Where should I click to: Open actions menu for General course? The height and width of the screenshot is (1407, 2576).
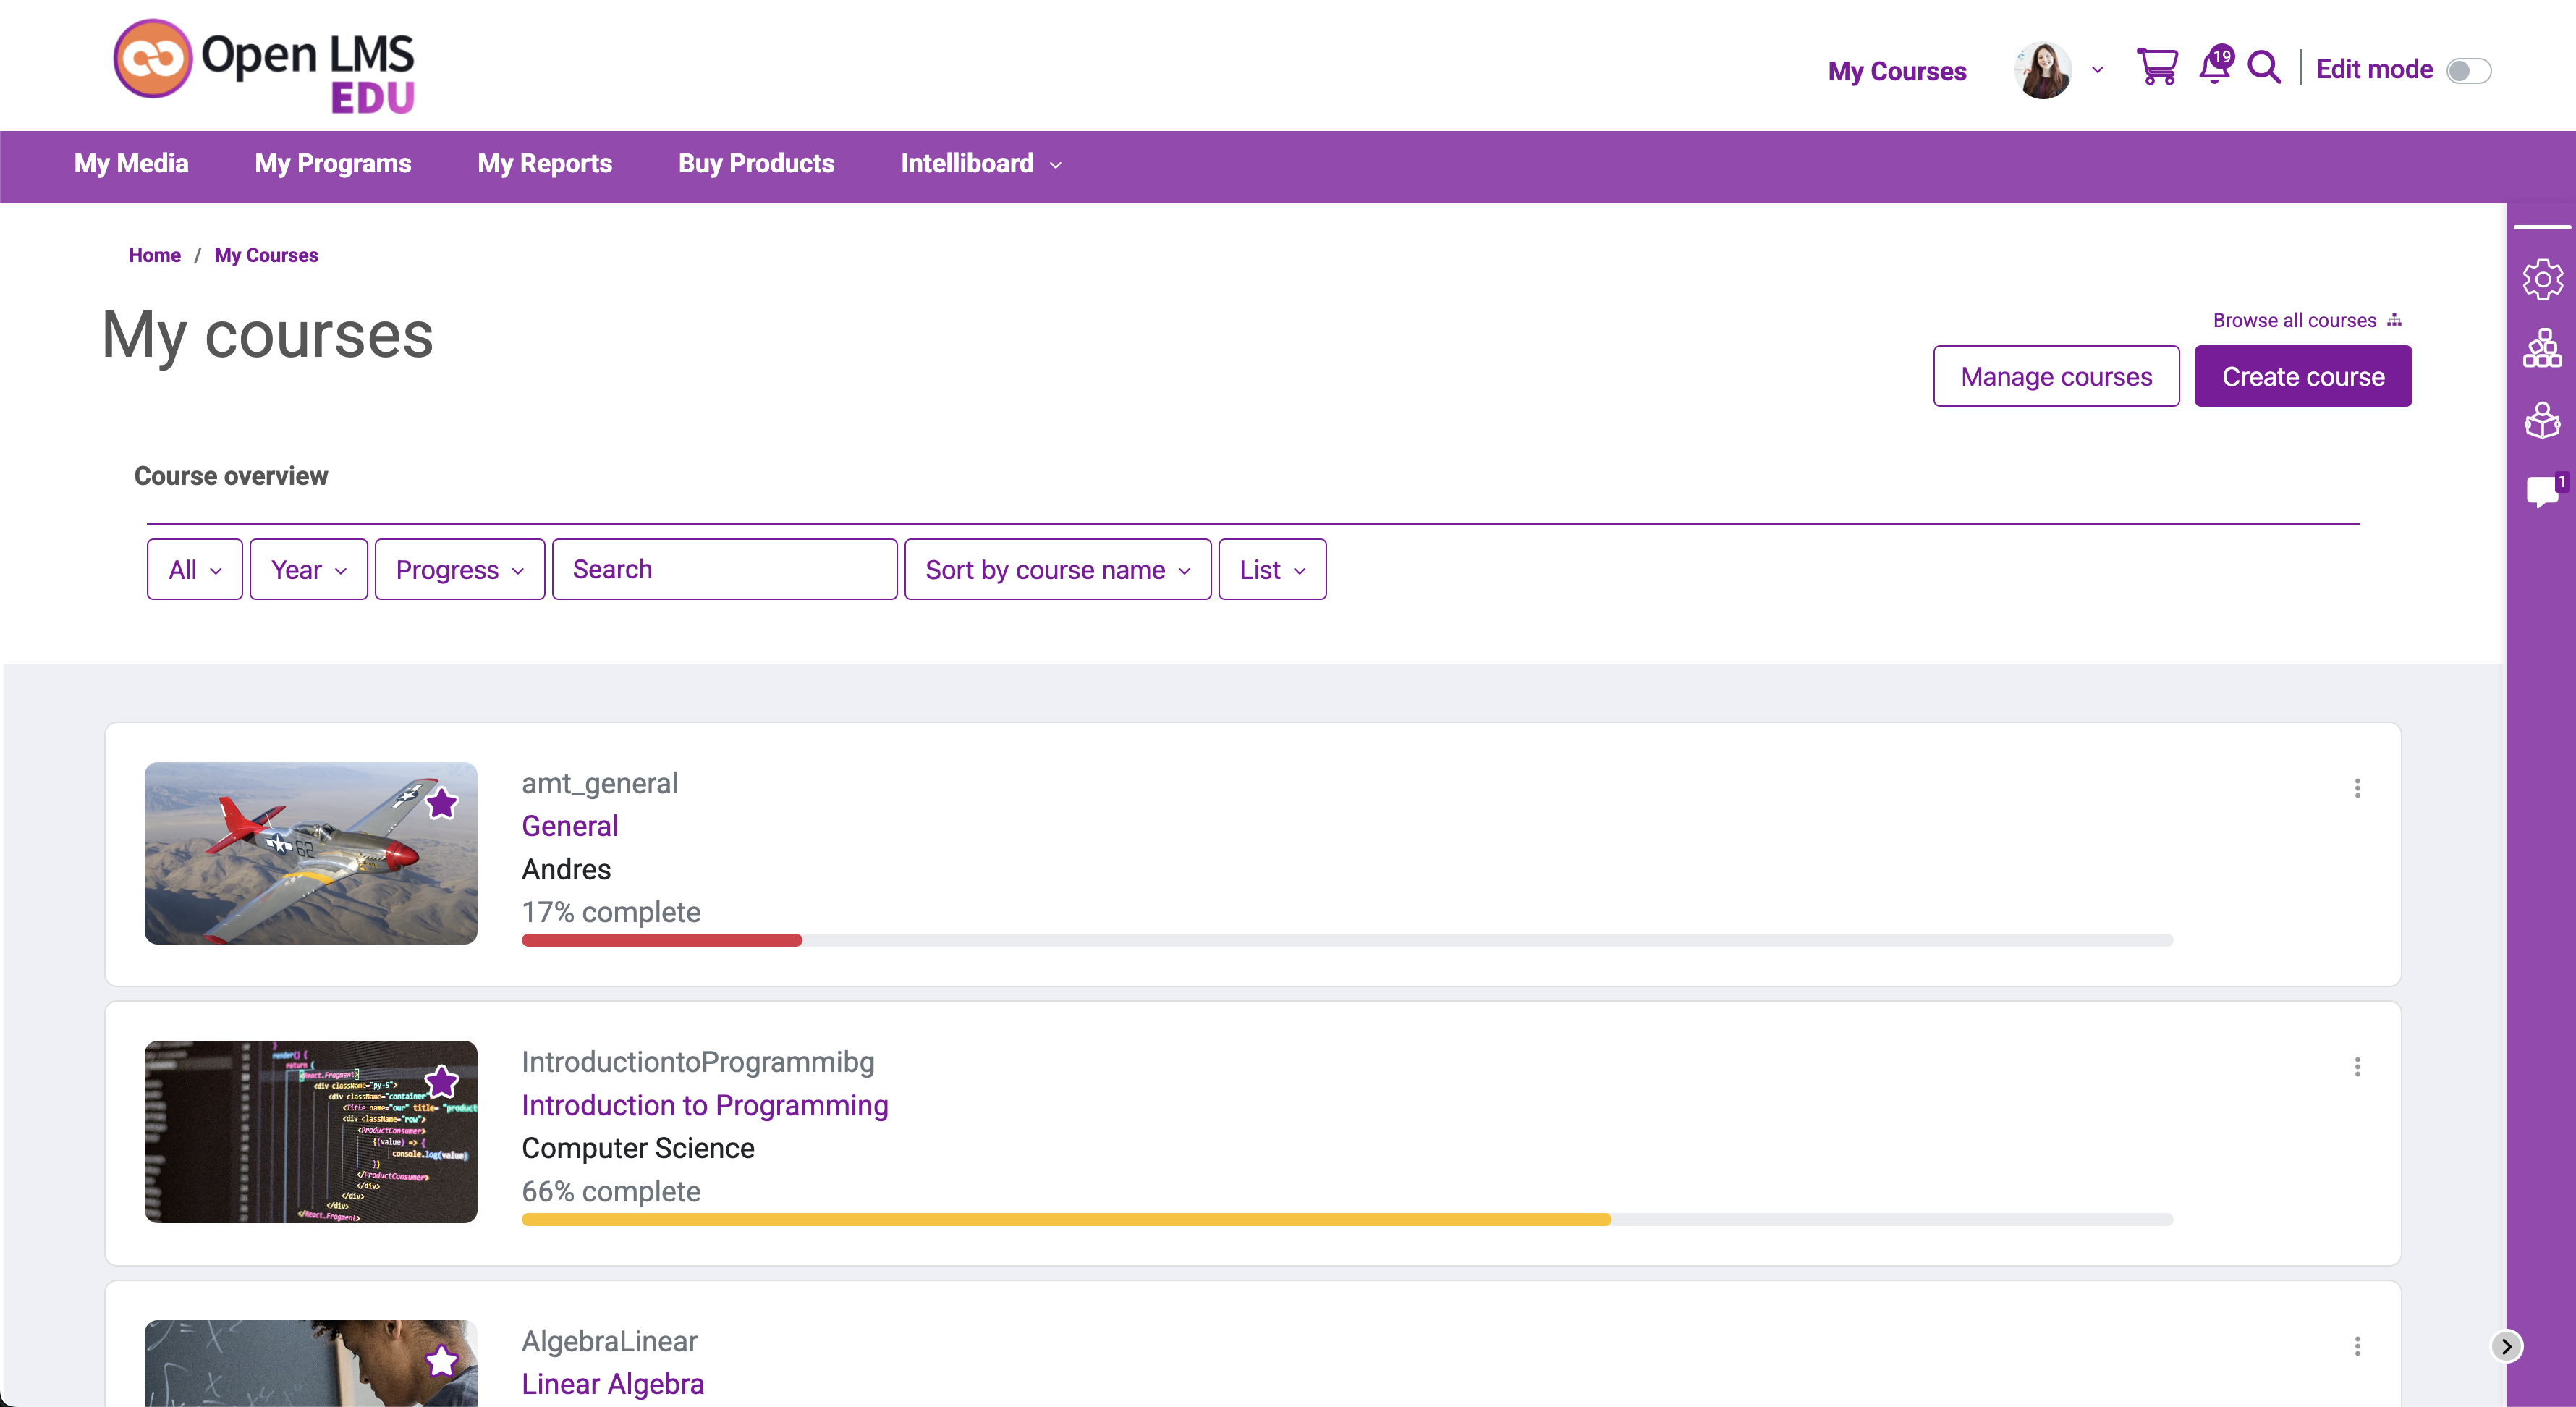(x=2358, y=788)
